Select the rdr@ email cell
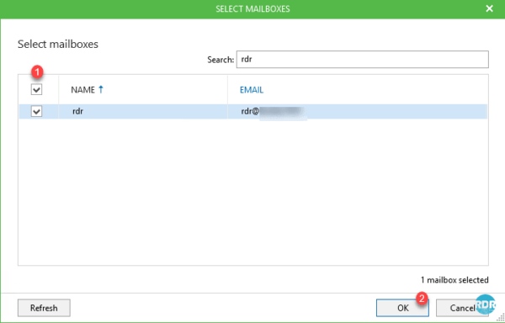The height and width of the screenshot is (323, 505). pos(358,112)
